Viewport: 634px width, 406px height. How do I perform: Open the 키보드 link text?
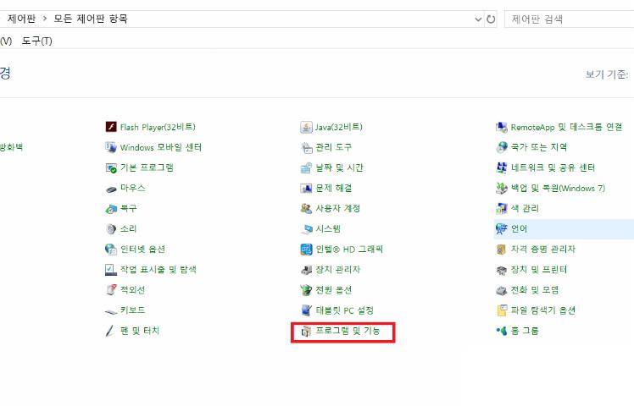132,310
